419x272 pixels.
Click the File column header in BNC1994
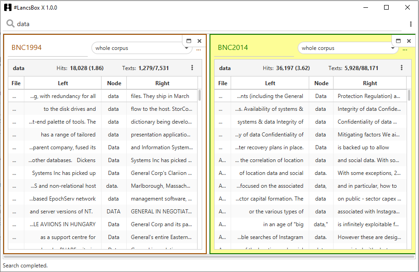click(16, 83)
